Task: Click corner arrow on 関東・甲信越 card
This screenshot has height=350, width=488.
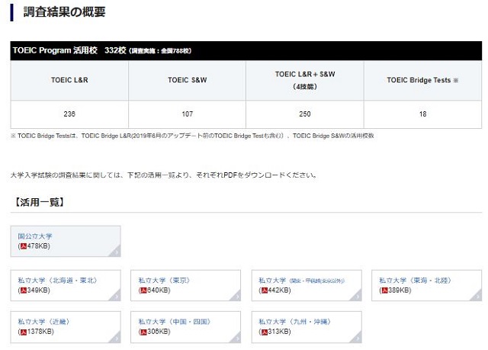Action: [x=357, y=296]
